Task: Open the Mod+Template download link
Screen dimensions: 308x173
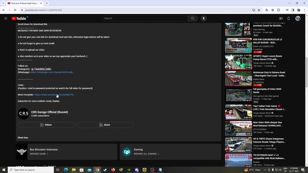Action: [54, 95]
